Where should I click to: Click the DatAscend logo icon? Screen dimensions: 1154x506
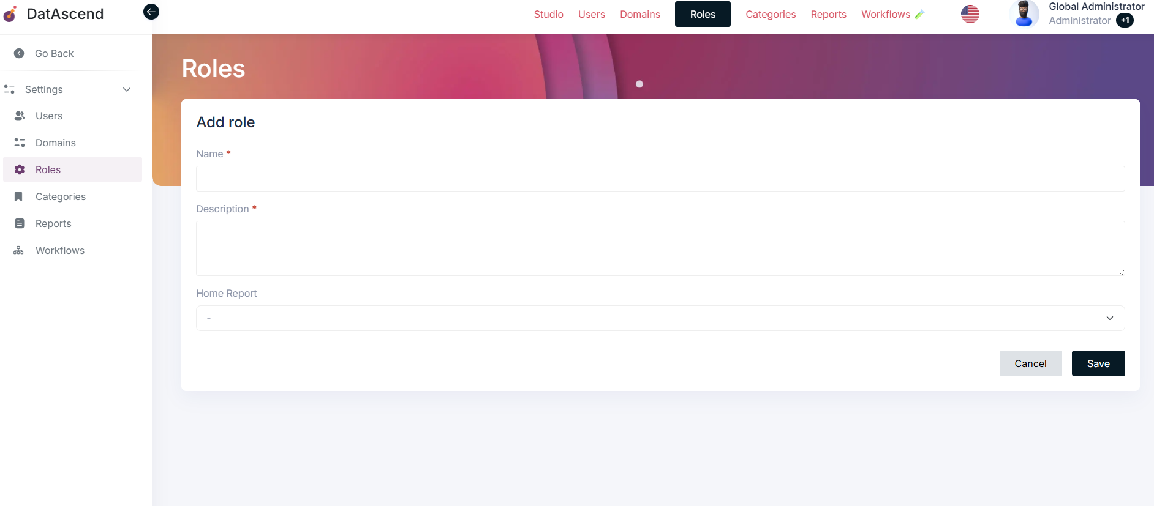(10, 13)
